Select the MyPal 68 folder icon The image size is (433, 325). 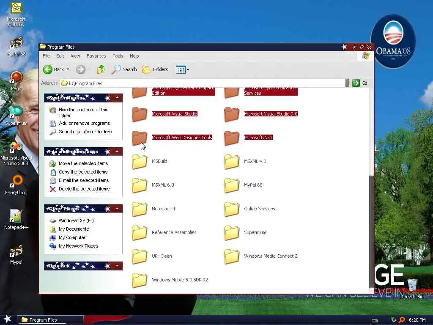[x=232, y=185]
